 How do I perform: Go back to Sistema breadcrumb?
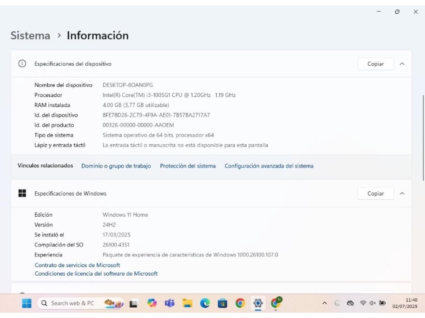pos(30,35)
